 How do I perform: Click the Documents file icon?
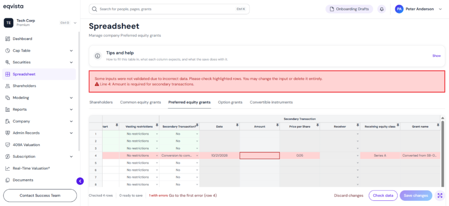(x=8, y=180)
